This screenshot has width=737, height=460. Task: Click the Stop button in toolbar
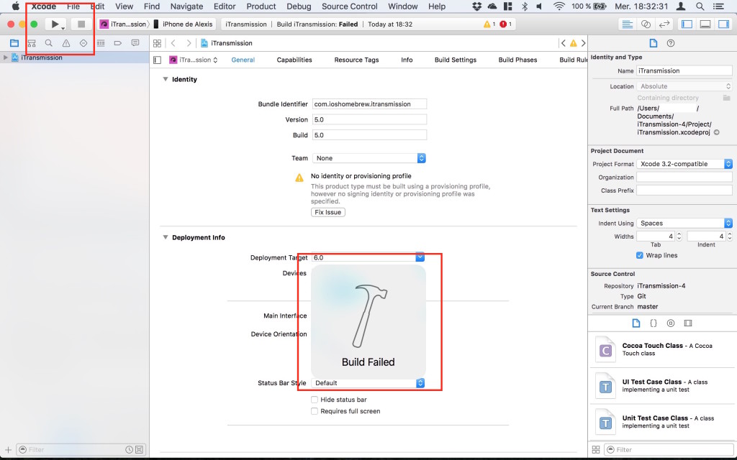pyautogui.click(x=81, y=24)
